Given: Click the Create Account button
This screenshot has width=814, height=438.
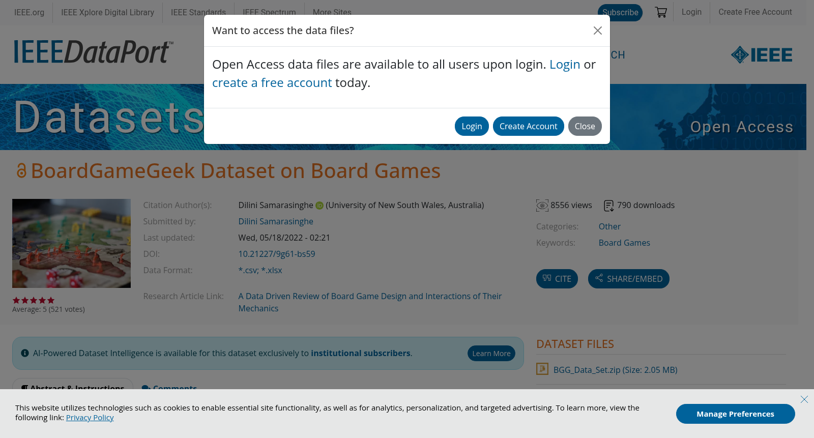Looking at the screenshot, I should [x=528, y=126].
